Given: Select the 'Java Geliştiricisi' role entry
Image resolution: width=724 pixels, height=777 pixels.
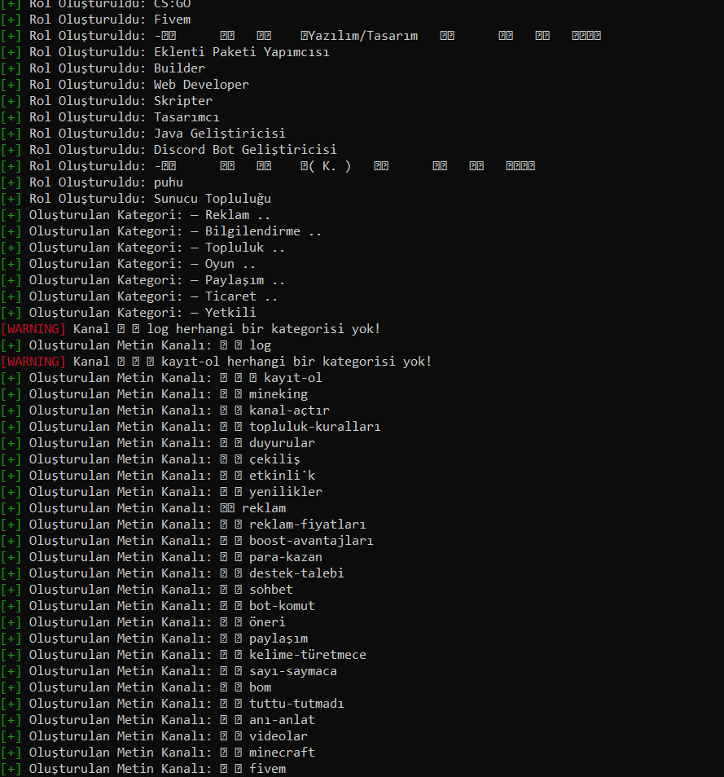Looking at the screenshot, I should pyautogui.click(x=143, y=134).
